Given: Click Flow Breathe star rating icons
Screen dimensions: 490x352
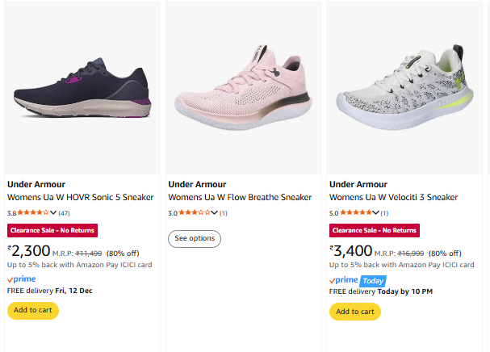Looking at the screenshot, I should [x=195, y=213].
